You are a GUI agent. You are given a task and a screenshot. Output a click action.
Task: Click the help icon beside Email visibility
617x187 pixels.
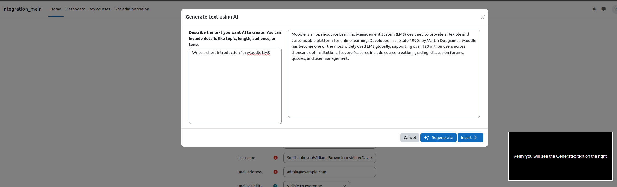(275, 186)
